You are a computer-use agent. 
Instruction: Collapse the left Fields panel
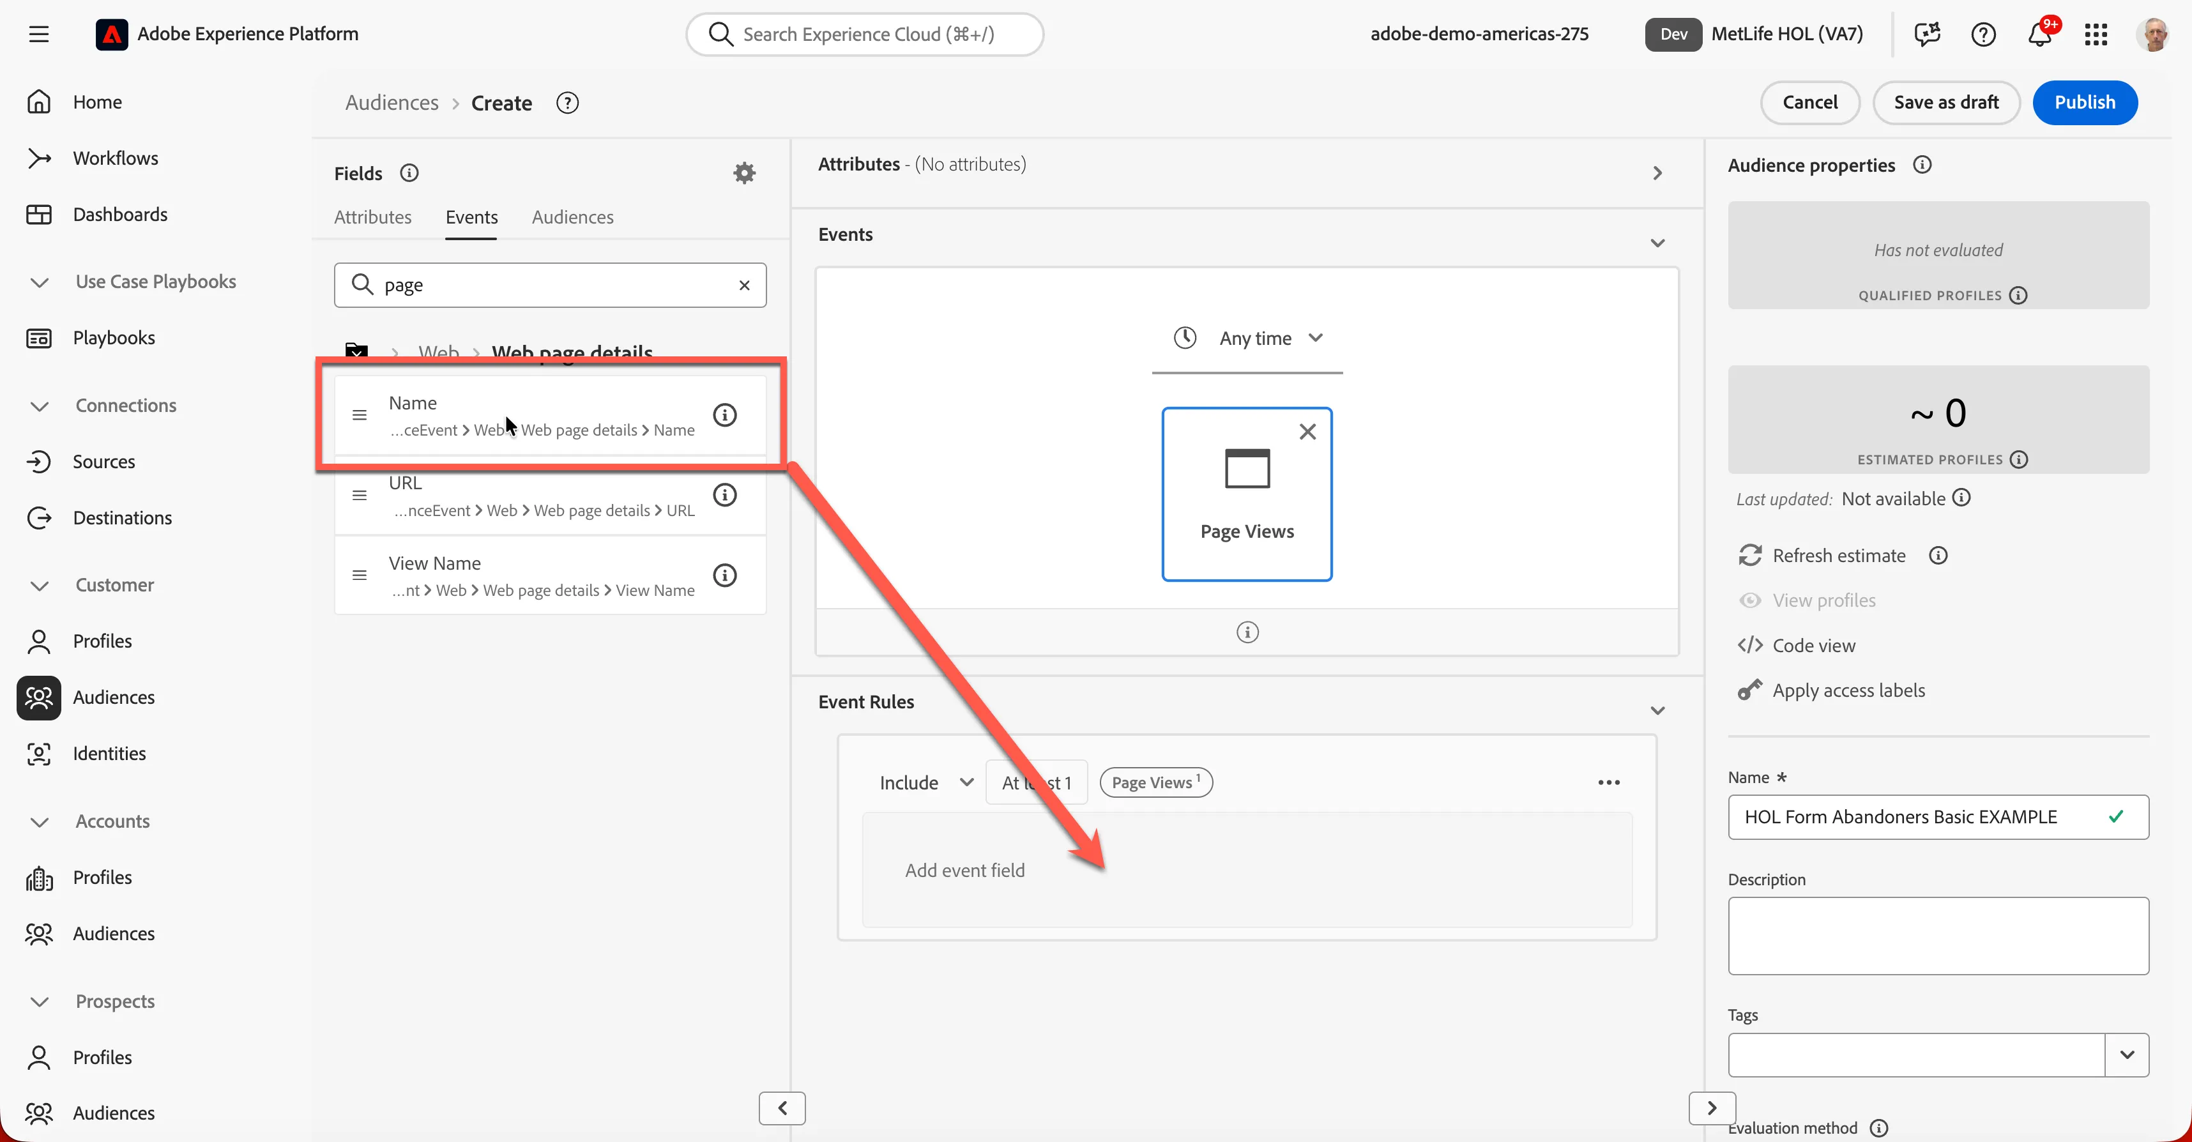[x=782, y=1107]
